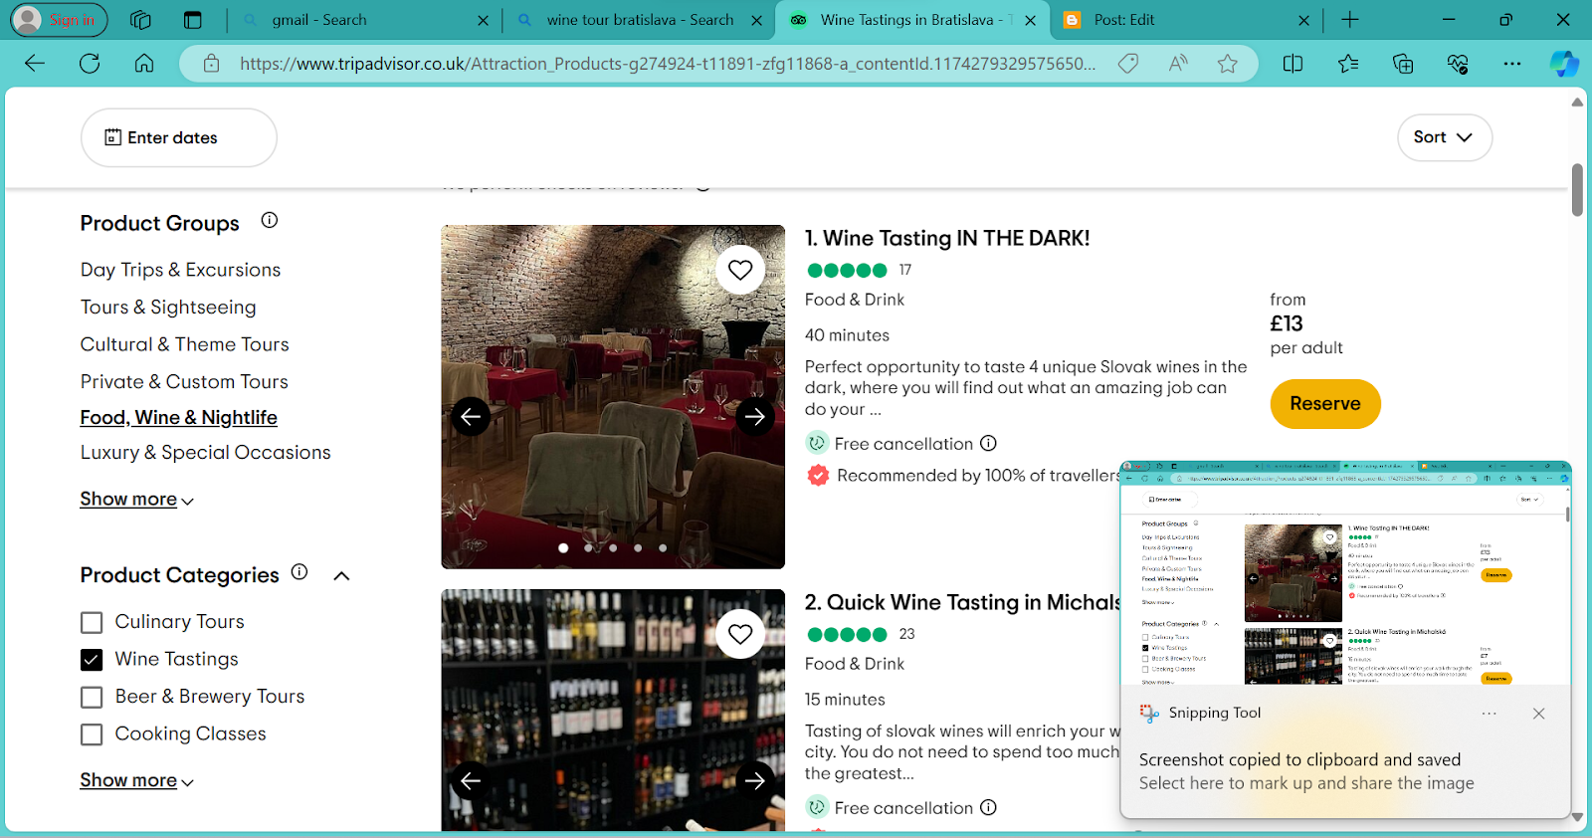1592x838 pixels.
Task: Click the page scrollbar up arrow
Action: 1577,102
